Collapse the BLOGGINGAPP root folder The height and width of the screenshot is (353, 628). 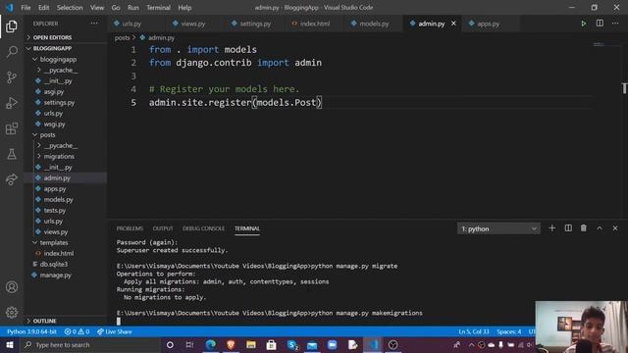click(52, 48)
